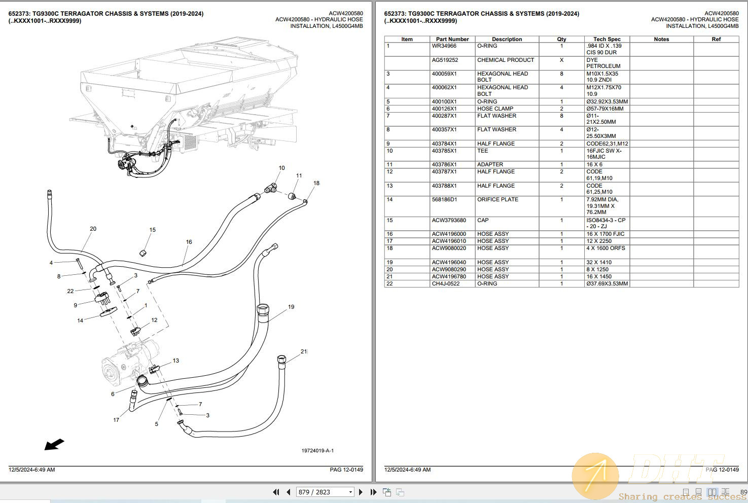
Task: Click the previous view navigation icon
Action: pyautogui.click(x=387, y=492)
